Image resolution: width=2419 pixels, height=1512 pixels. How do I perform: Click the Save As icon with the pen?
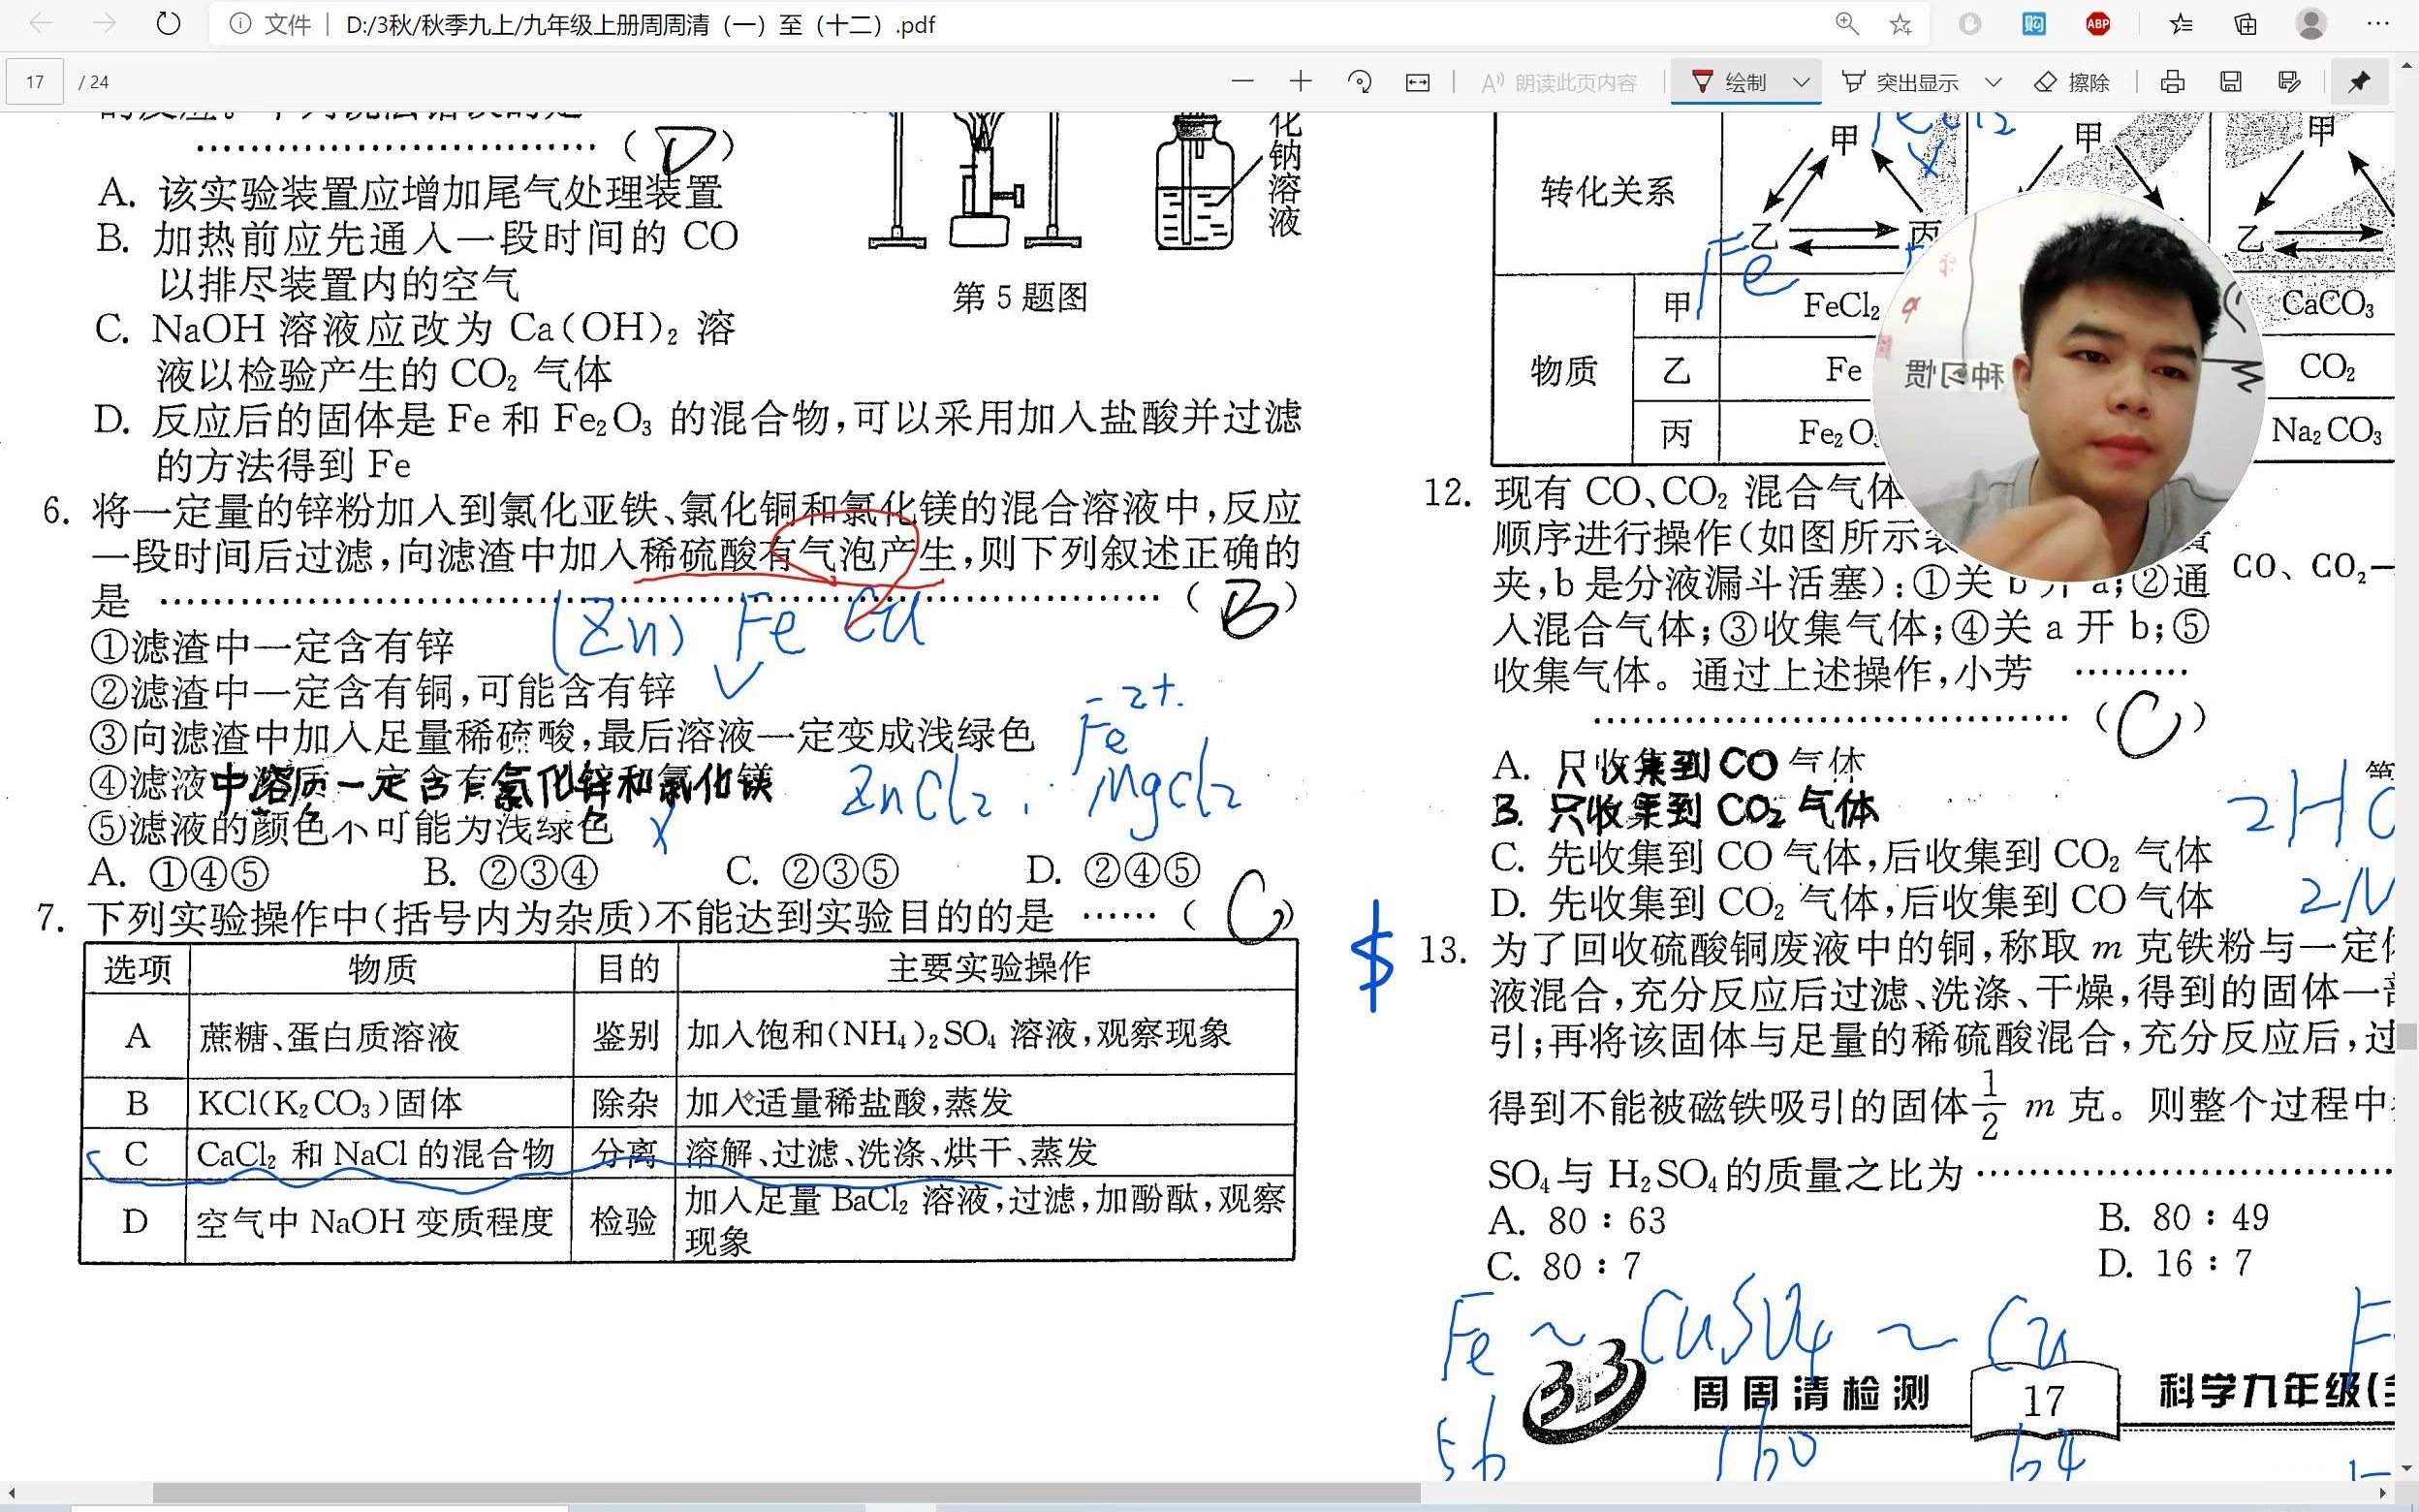click(x=2289, y=82)
